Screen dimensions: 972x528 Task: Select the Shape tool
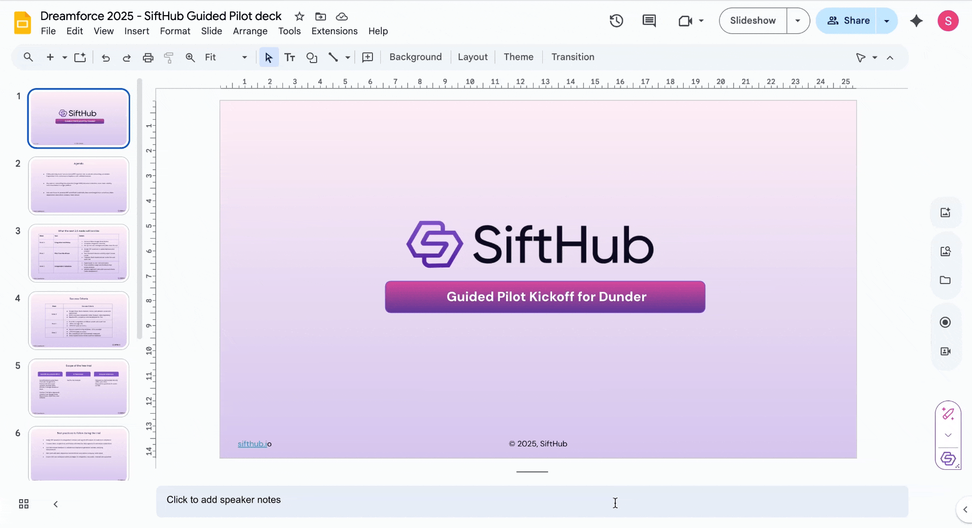pyautogui.click(x=312, y=57)
